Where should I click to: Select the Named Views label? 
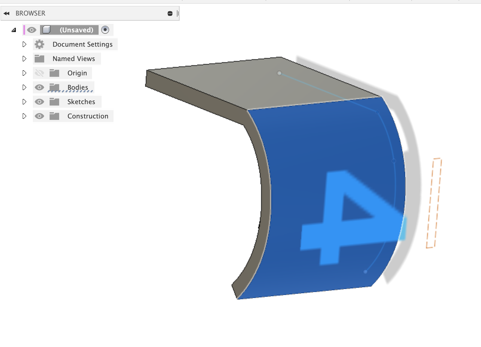(74, 59)
